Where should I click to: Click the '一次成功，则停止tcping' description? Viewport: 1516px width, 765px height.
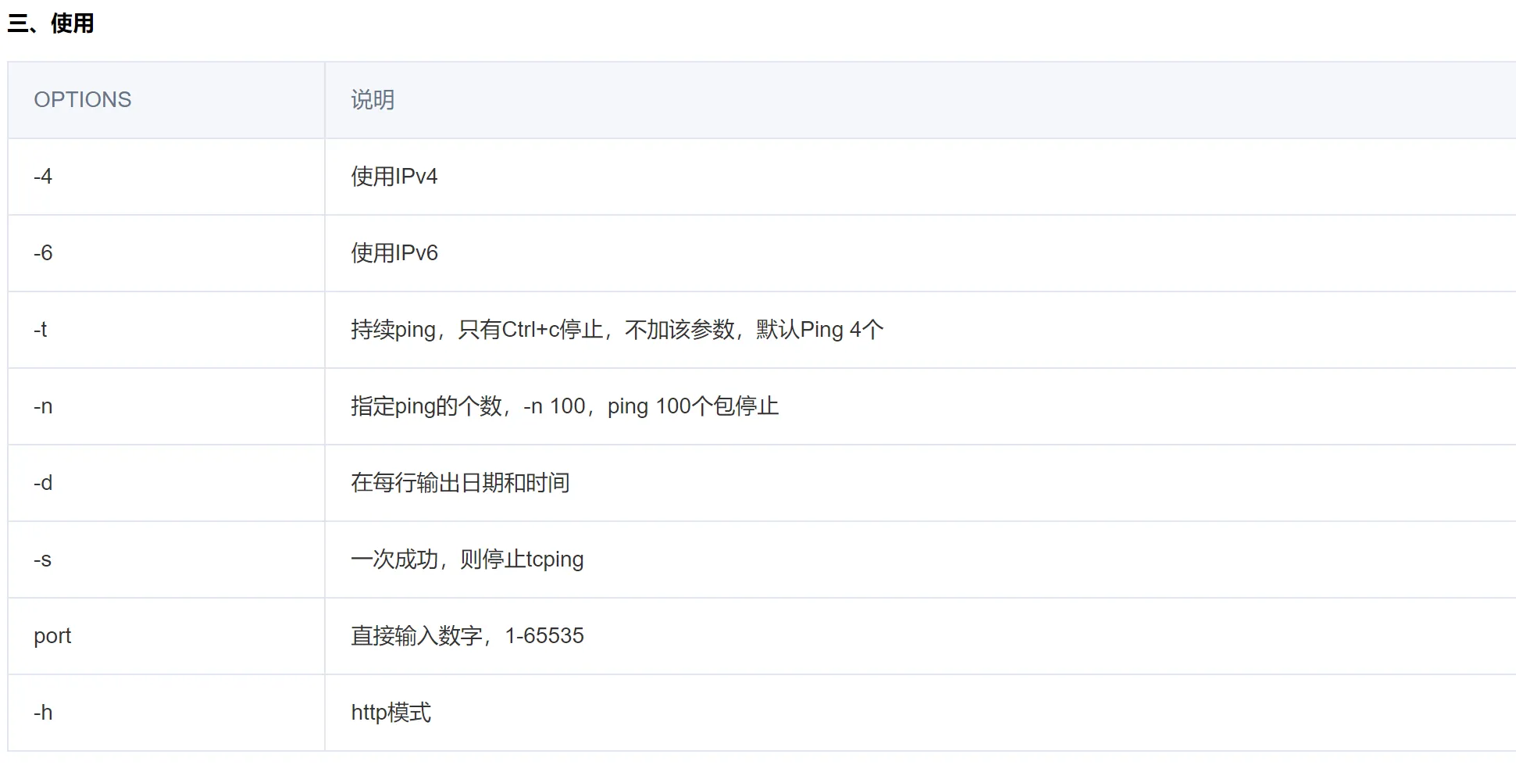(467, 559)
